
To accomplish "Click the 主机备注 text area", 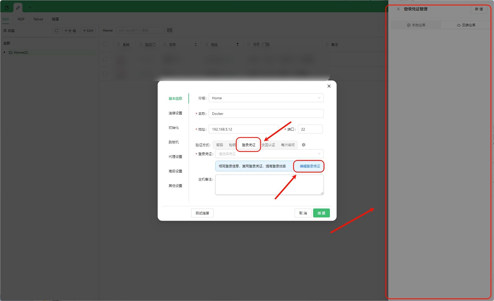I will click(269, 184).
